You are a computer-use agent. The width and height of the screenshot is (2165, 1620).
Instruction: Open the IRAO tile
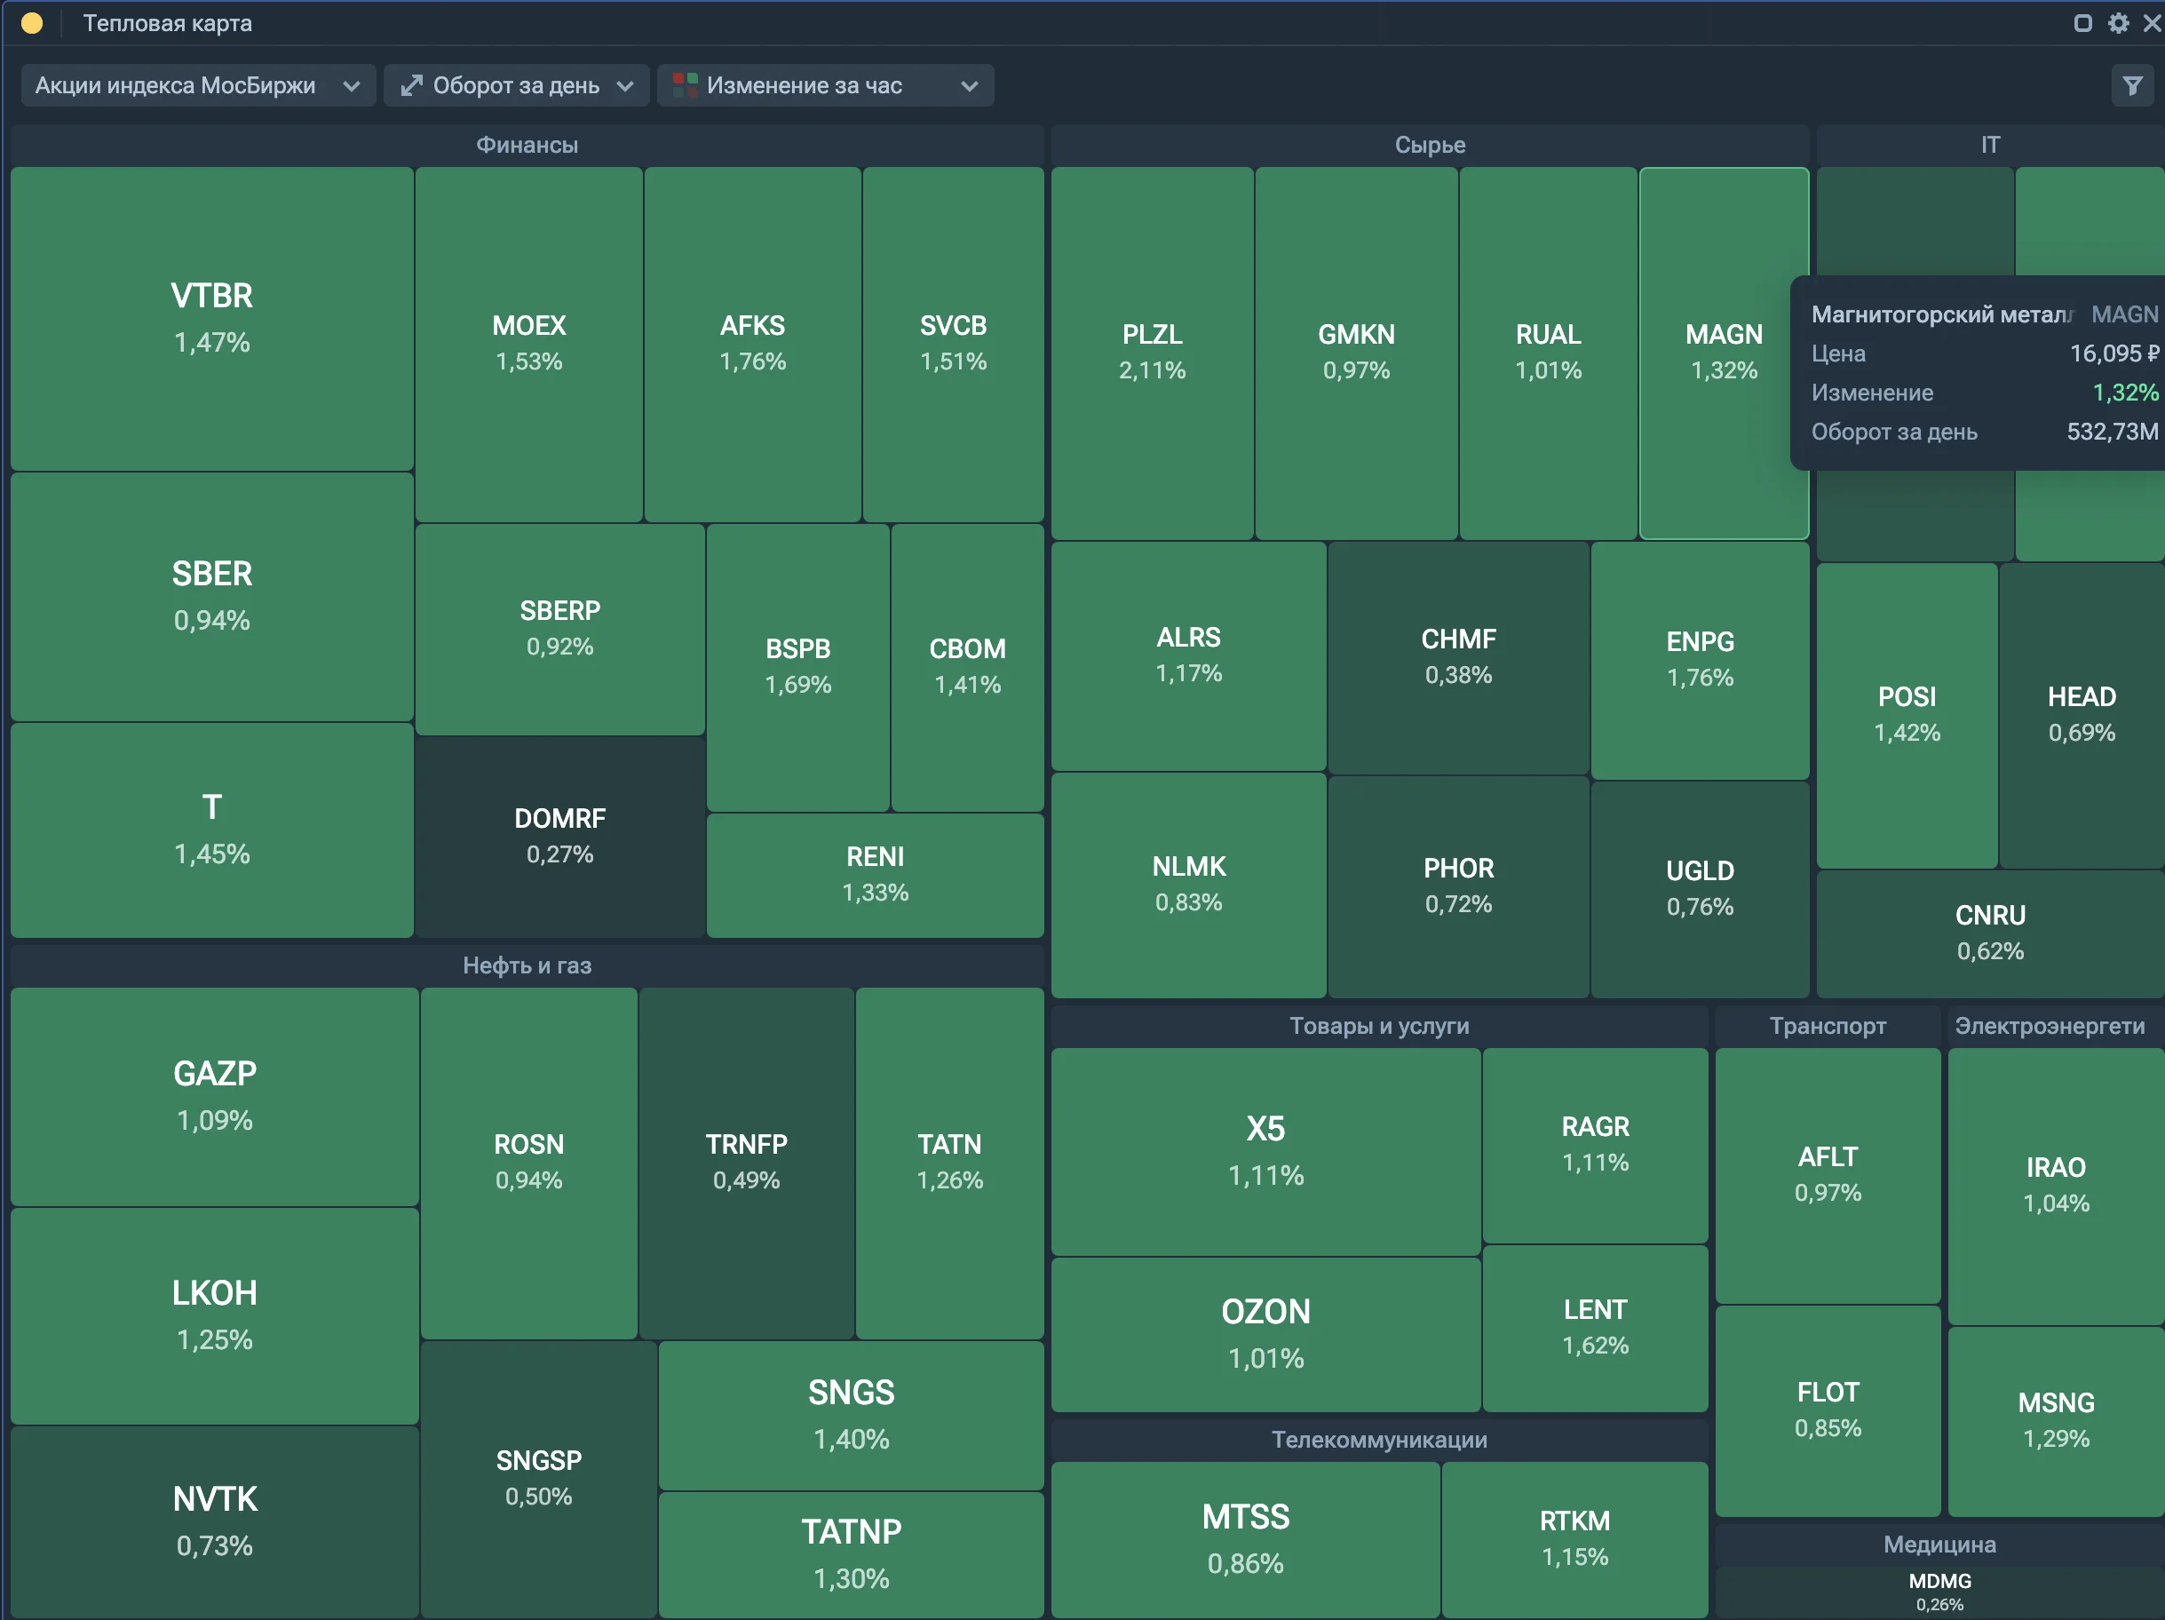[2056, 1187]
